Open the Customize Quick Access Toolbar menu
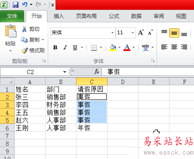 (x=52, y=6)
